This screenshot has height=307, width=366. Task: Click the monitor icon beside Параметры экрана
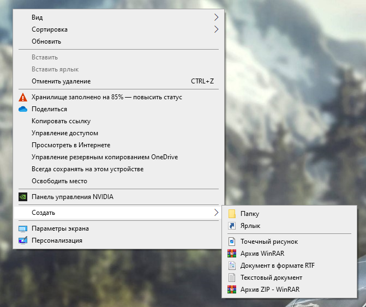pos(23,228)
